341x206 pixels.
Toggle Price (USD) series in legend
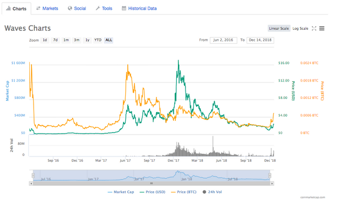click(153, 192)
